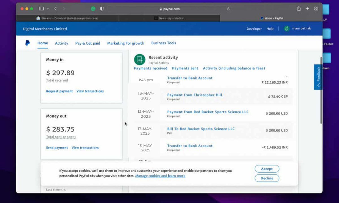The width and height of the screenshot is (339, 203).
Task: Open the Help link in header
Action: point(270,29)
